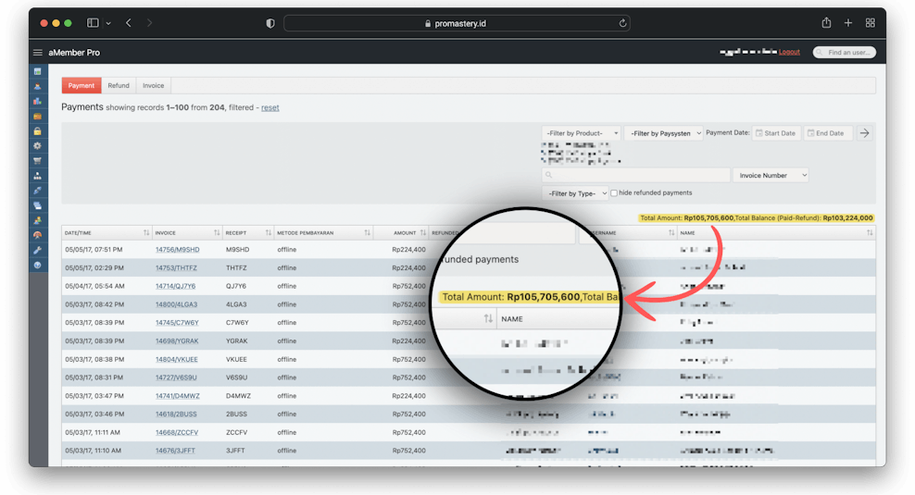
Task: Open Filter by Paysystem dropdown
Action: pyautogui.click(x=663, y=133)
